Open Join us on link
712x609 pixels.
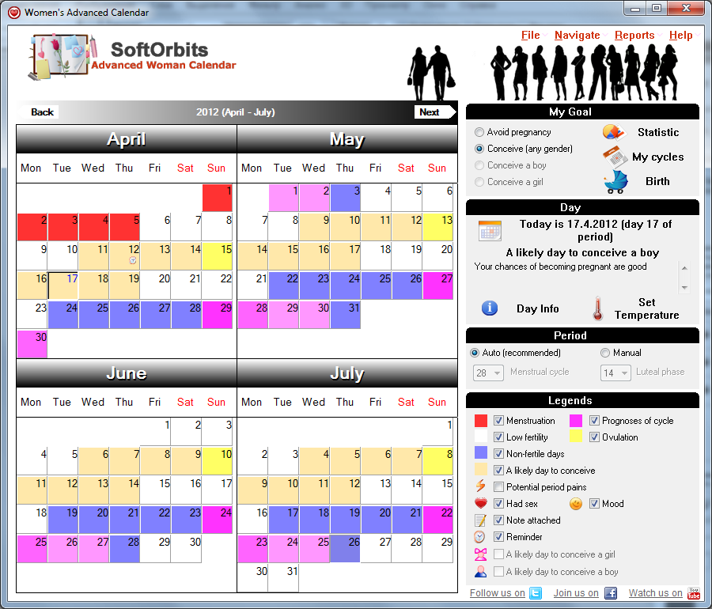point(576,593)
